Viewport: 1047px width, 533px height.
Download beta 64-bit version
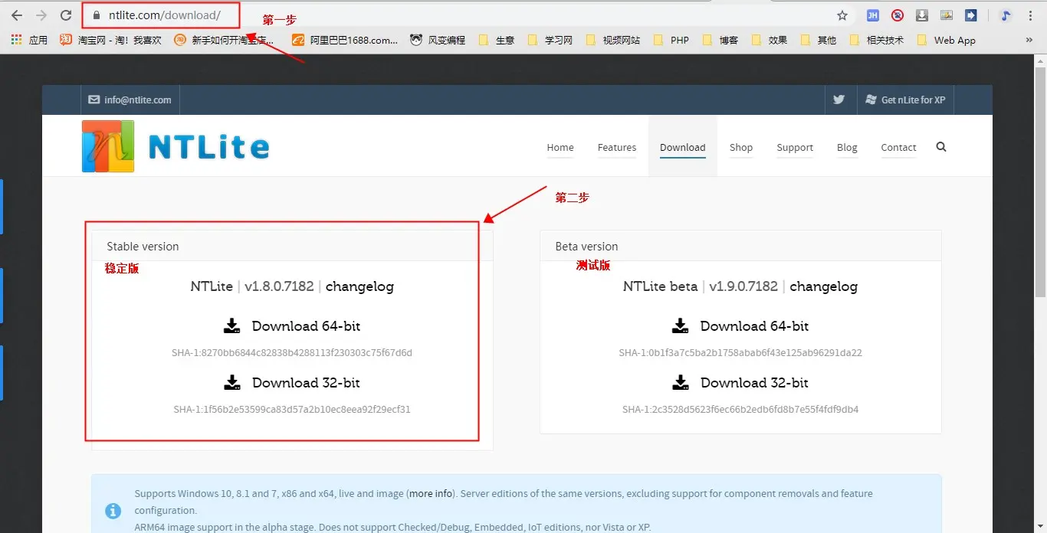click(x=740, y=325)
